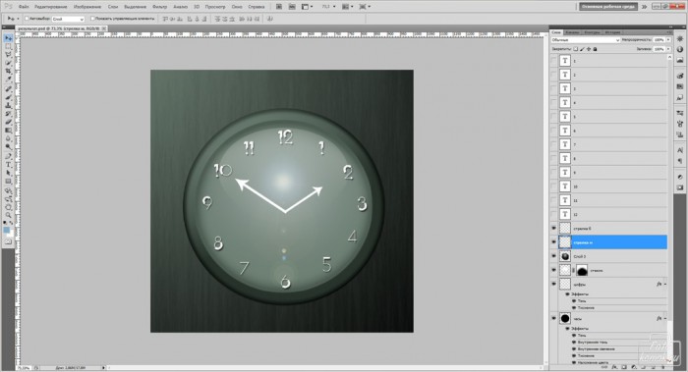Hide the часы layer
Screen dimensions: 688x372
point(553,318)
